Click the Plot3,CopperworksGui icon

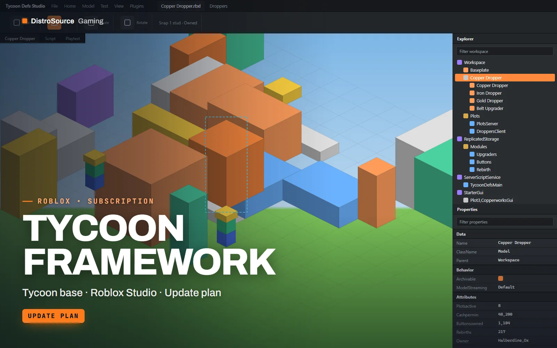[466, 200]
